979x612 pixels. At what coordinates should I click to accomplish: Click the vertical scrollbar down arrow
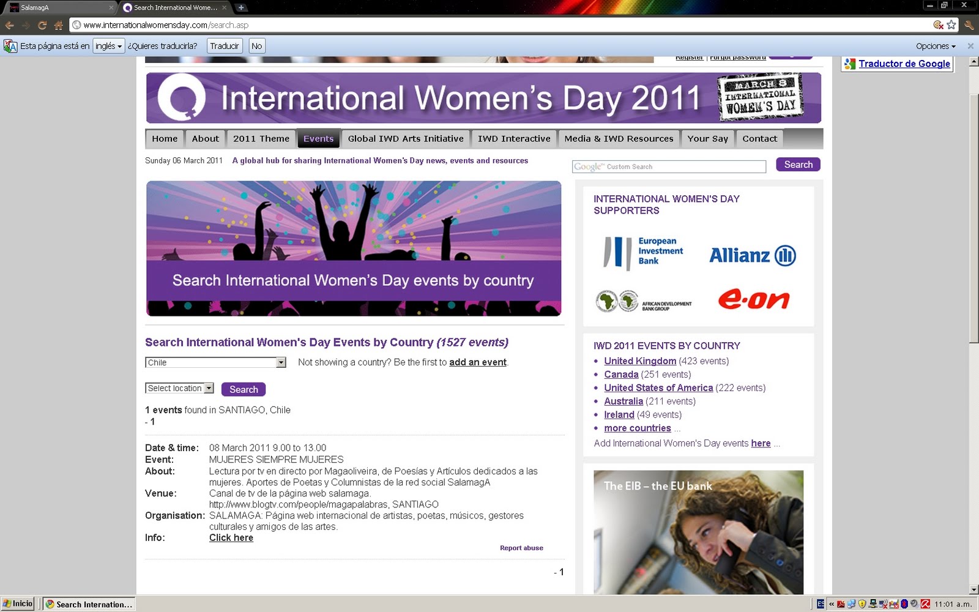point(974,589)
